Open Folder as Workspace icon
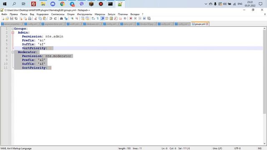Viewport: 267px width, 150px height. pyautogui.click(x=120, y=18)
